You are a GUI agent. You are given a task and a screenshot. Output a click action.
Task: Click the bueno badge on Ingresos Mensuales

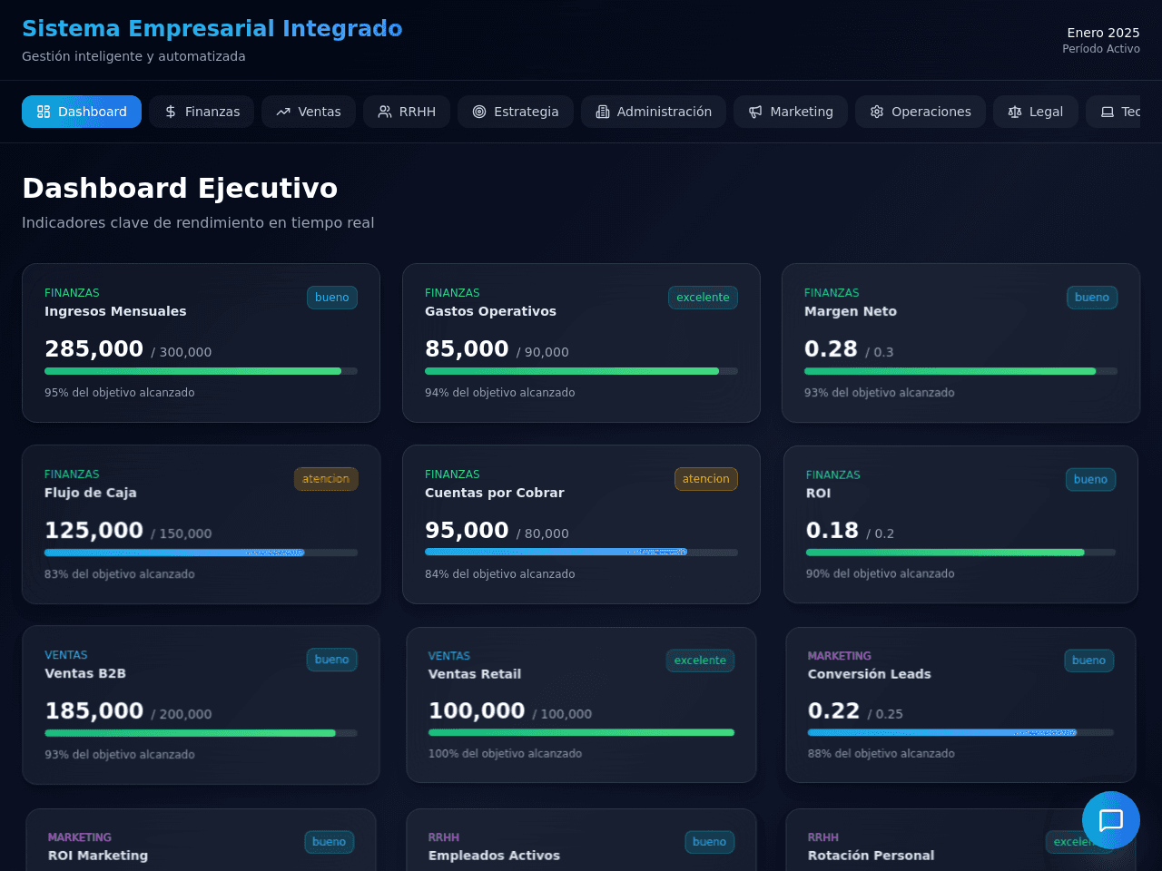pos(332,298)
